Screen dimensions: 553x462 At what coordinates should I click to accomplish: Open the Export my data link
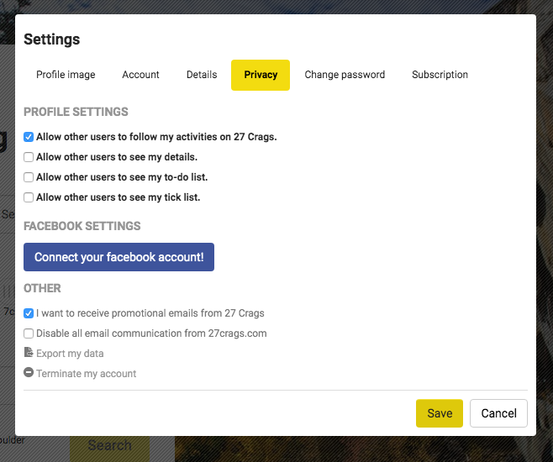70,354
